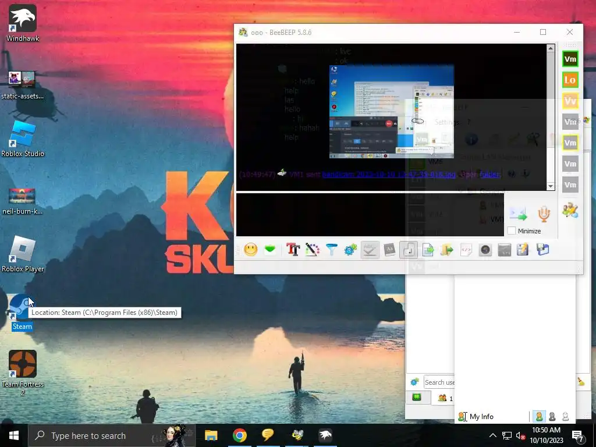Open File Explorer from taskbar
The height and width of the screenshot is (447, 596).
211,435
